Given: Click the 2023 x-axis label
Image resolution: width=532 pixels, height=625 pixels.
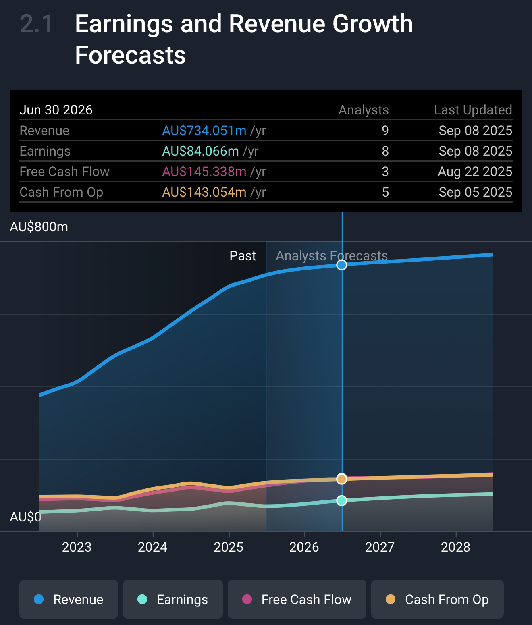Looking at the screenshot, I should 77,547.
